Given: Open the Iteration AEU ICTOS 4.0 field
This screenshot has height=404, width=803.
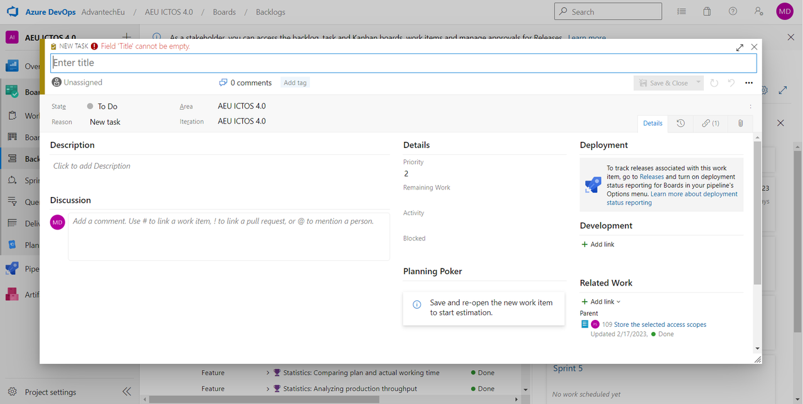Looking at the screenshot, I should tap(242, 121).
